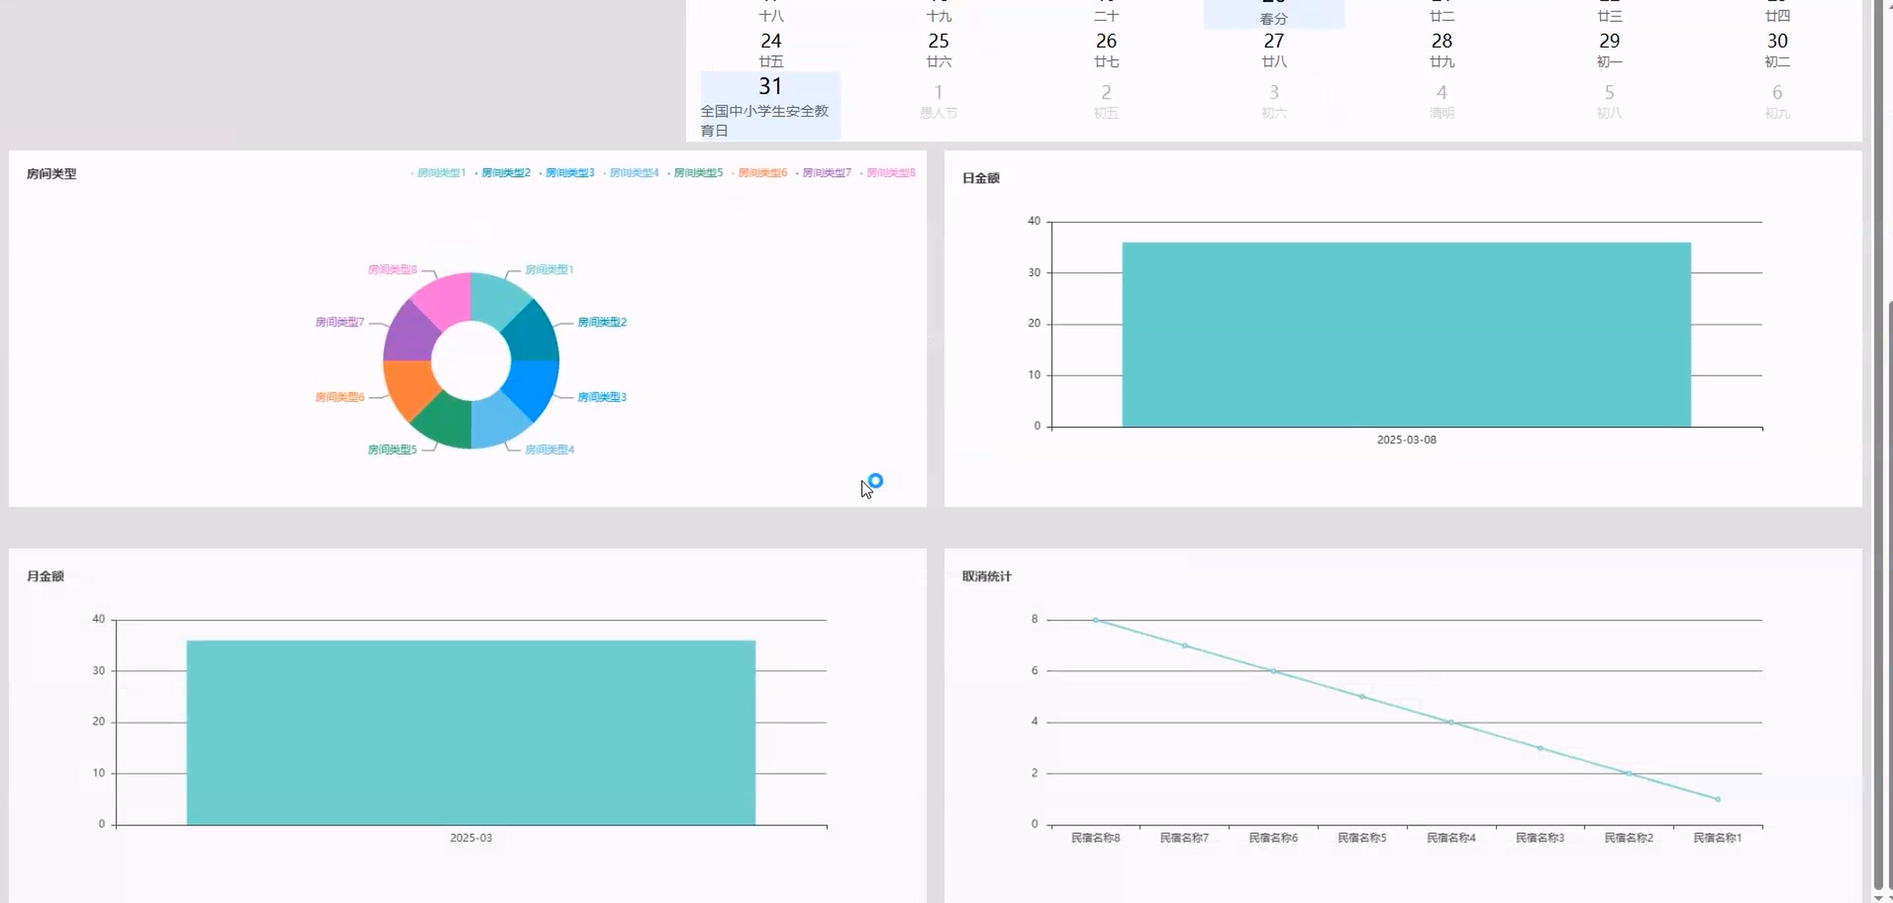This screenshot has height=903, width=1893.
Task: Toggle 房间类型6 legend entry
Action: (x=762, y=173)
